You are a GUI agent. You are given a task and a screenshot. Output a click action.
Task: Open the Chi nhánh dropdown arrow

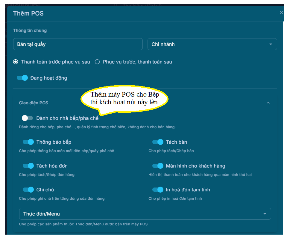point(271,44)
